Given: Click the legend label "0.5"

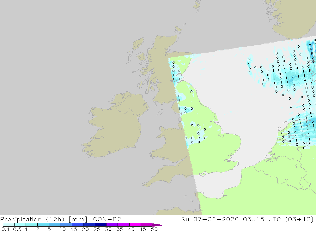Looking at the screenshot, I should pyautogui.click(x=17, y=229).
